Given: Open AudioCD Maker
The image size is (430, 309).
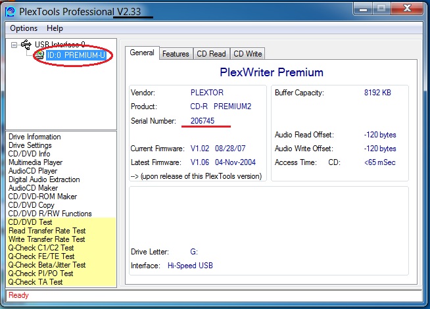Looking at the screenshot, I should click(x=33, y=188).
